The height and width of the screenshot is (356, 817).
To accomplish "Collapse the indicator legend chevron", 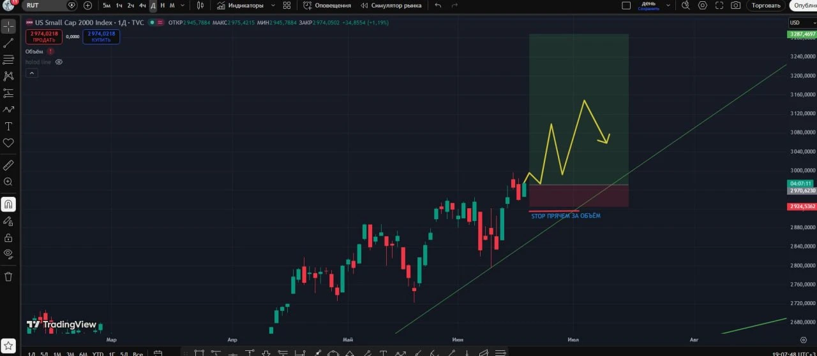I will pos(31,73).
